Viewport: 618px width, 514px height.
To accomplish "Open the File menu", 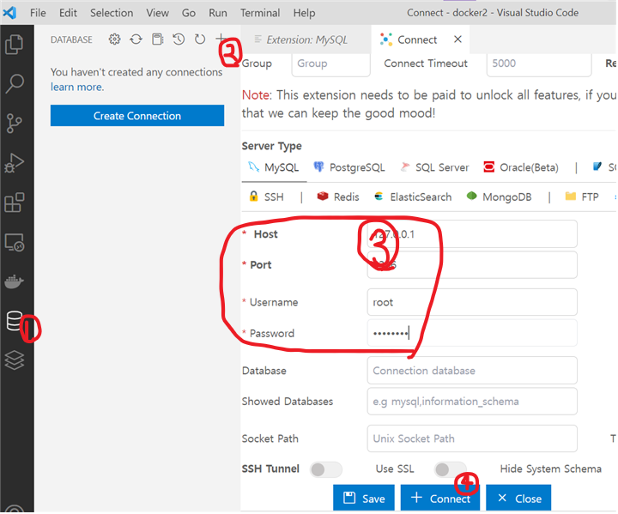I will (38, 13).
